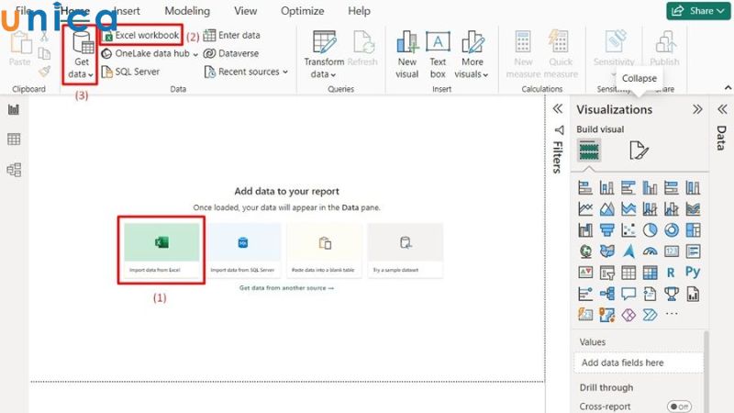Image resolution: width=734 pixels, height=413 pixels.
Task: Click Enter data in the ribbon
Action: coord(232,35)
